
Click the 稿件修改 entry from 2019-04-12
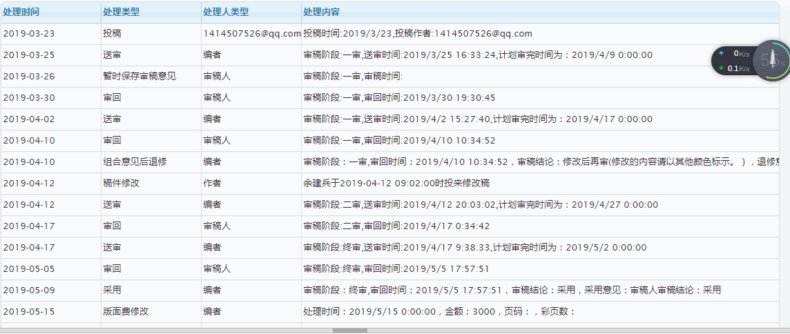[121, 184]
